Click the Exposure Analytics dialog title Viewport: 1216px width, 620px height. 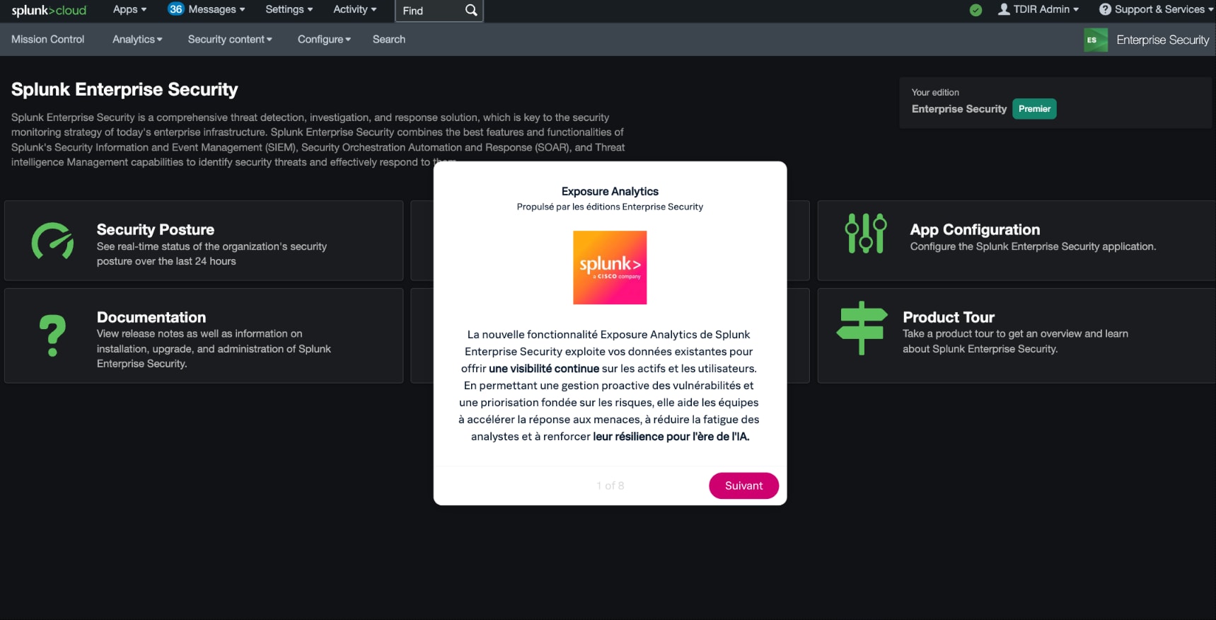(x=610, y=191)
